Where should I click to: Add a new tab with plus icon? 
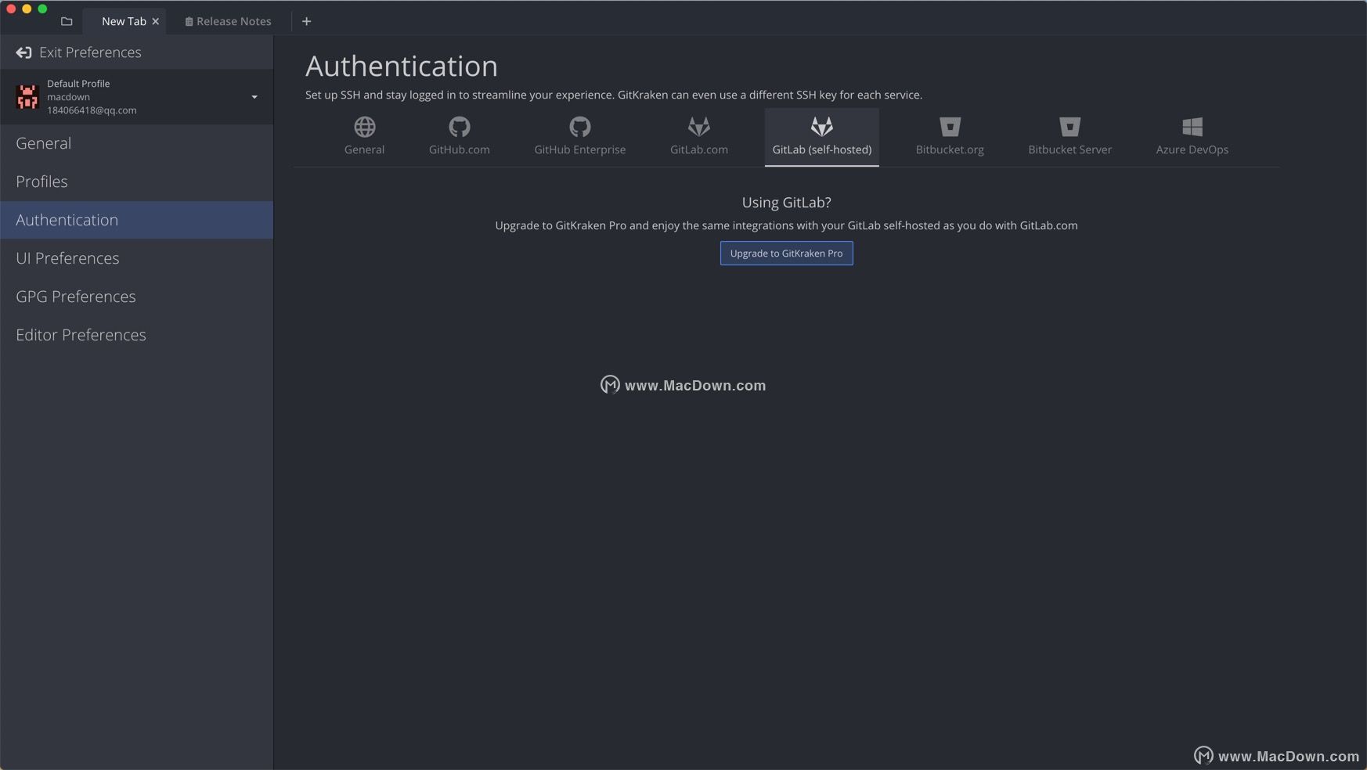click(x=306, y=21)
